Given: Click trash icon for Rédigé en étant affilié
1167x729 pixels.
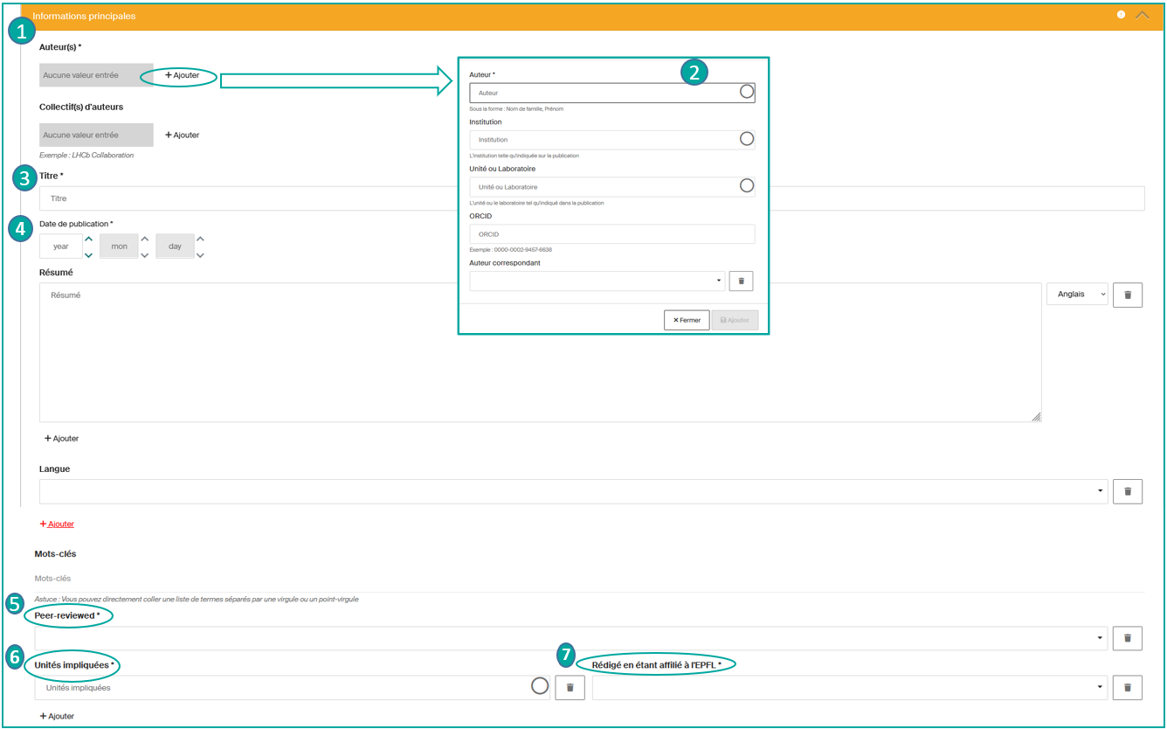Looking at the screenshot, I should 1127,688.
